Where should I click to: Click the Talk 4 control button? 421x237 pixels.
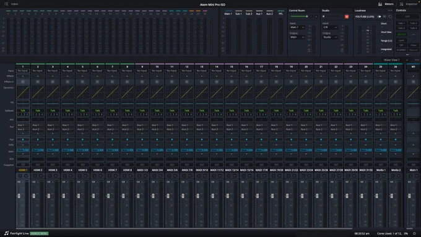pyautogui.click(x=414, y=28)
